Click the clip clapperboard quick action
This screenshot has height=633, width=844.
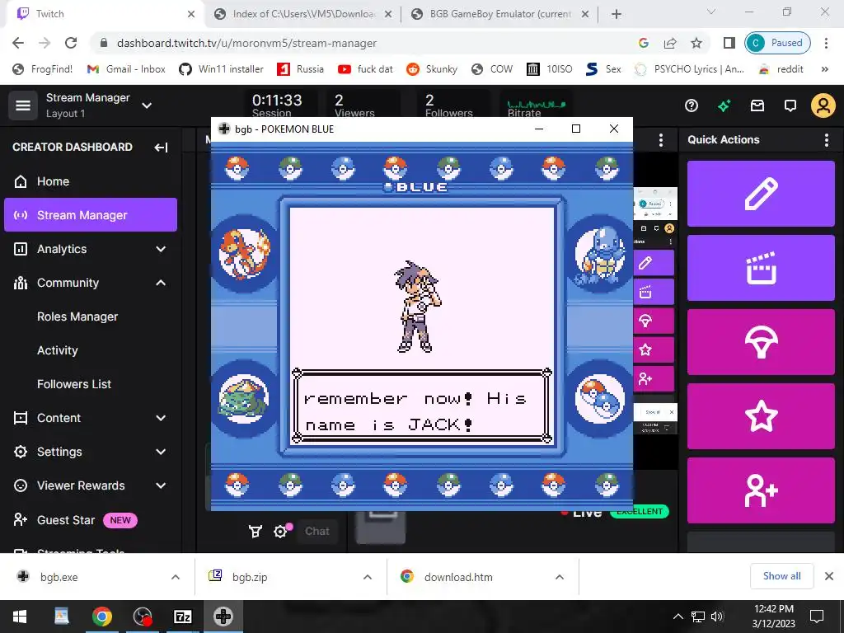pyautogui.click(x=761, y=268)
